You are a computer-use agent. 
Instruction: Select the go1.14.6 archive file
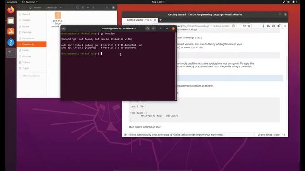58,19
